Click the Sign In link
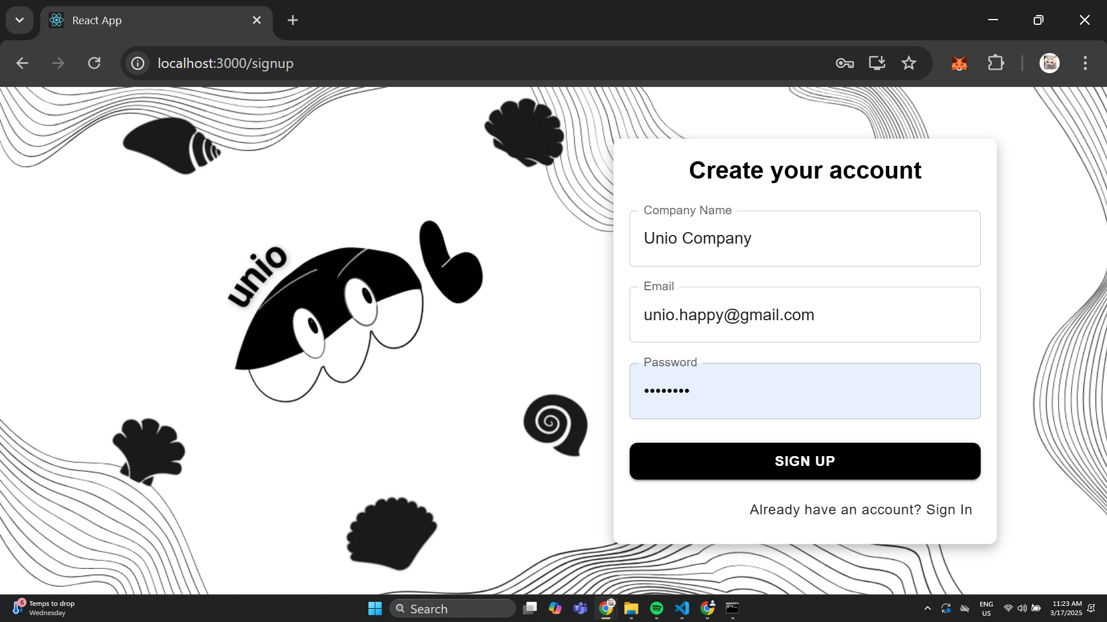The height and width of the screenshot is (622, 1107). 948,510
